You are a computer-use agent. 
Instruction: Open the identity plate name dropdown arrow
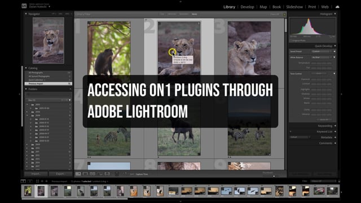point(49,7)
